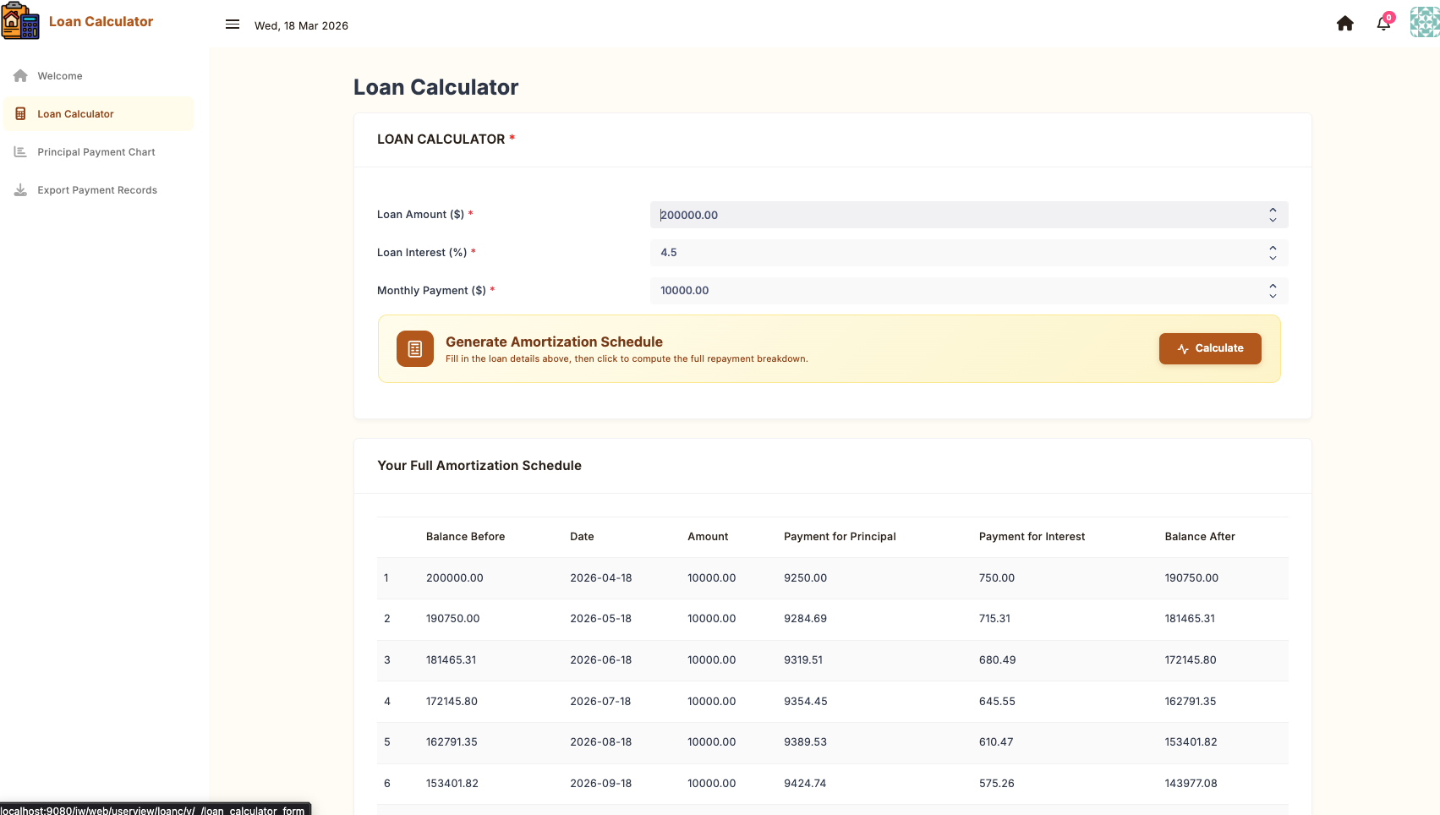
Task: Click the Monthly Payment input field
Action: pyautogui.click(x=955, y=291)
